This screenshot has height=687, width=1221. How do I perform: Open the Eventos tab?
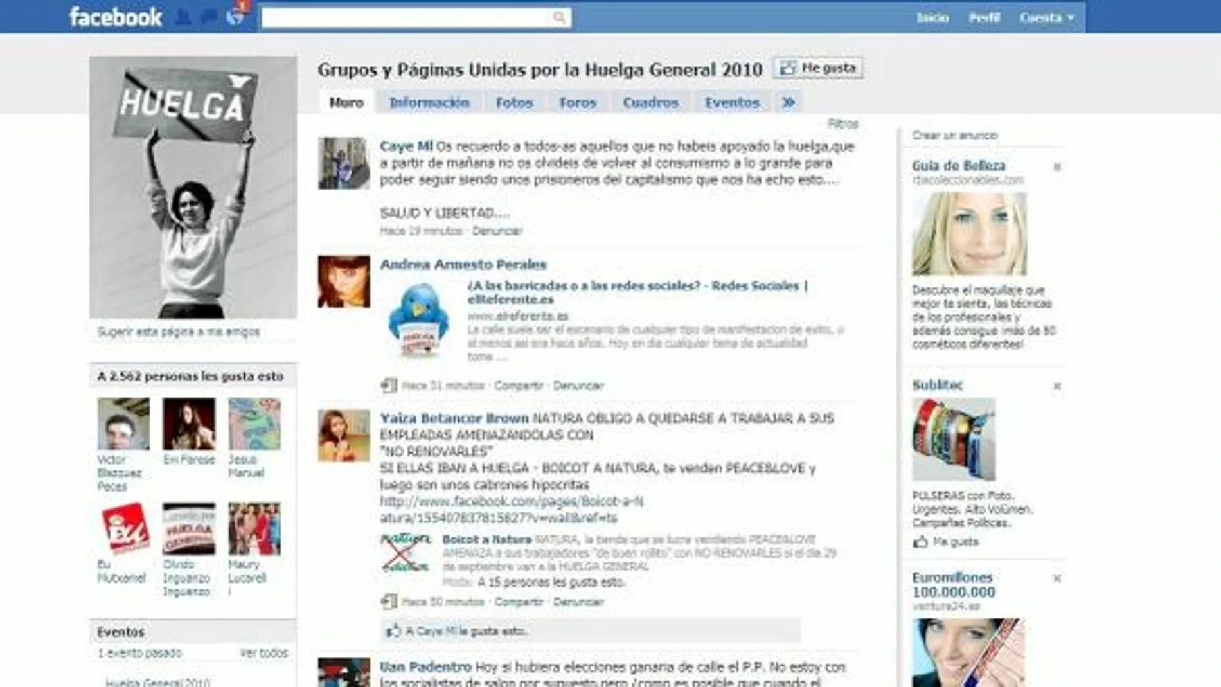coord(732,102)
